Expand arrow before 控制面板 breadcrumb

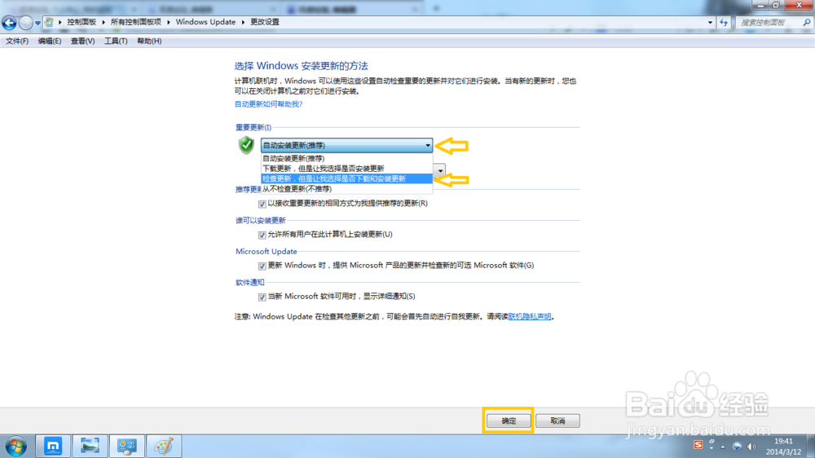point(59,22)
